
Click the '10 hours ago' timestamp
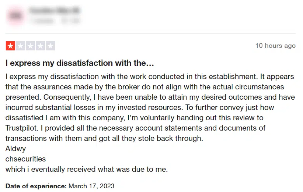click(x=275, y=46)
